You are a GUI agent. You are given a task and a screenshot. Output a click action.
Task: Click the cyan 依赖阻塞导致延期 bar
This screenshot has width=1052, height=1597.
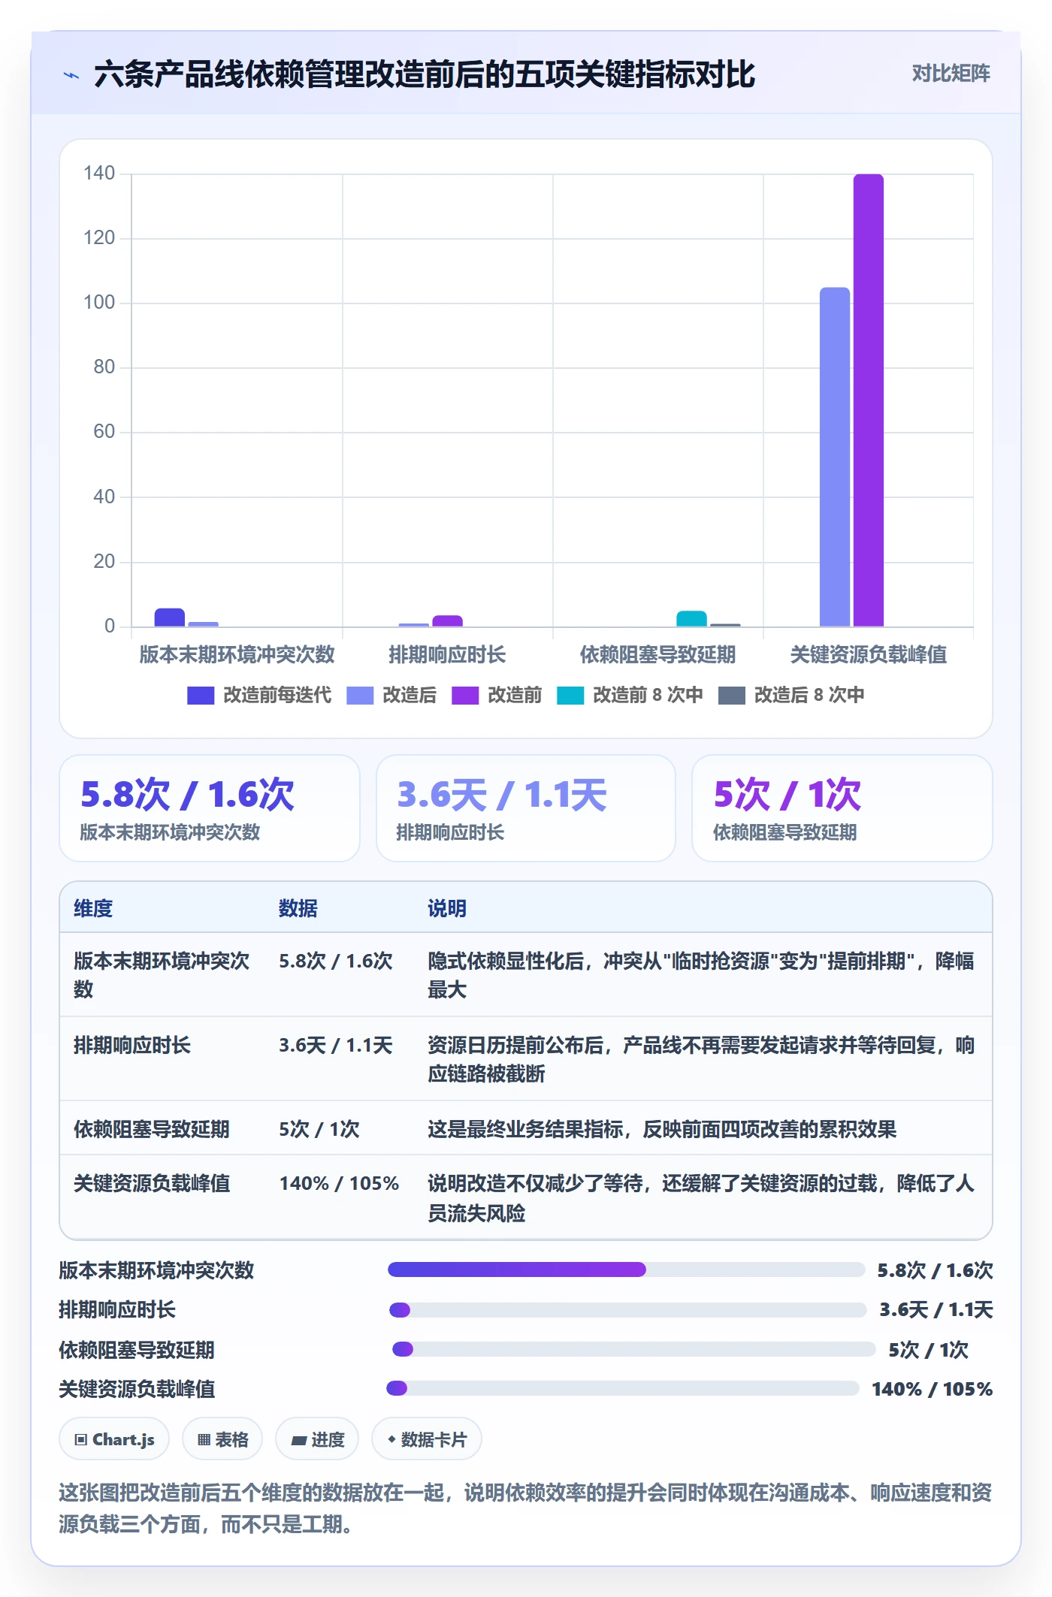tap(691, 619)
